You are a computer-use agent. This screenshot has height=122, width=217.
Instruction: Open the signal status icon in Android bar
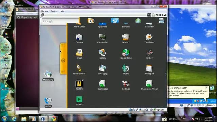click(x=149, y=15)
